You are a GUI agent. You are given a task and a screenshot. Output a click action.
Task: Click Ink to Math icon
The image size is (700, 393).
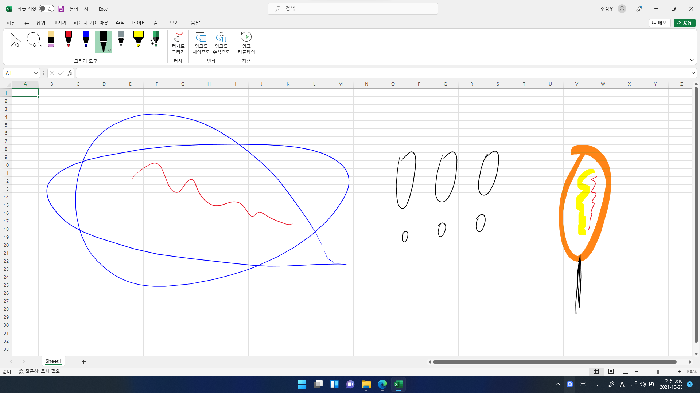tap(221, 37)
